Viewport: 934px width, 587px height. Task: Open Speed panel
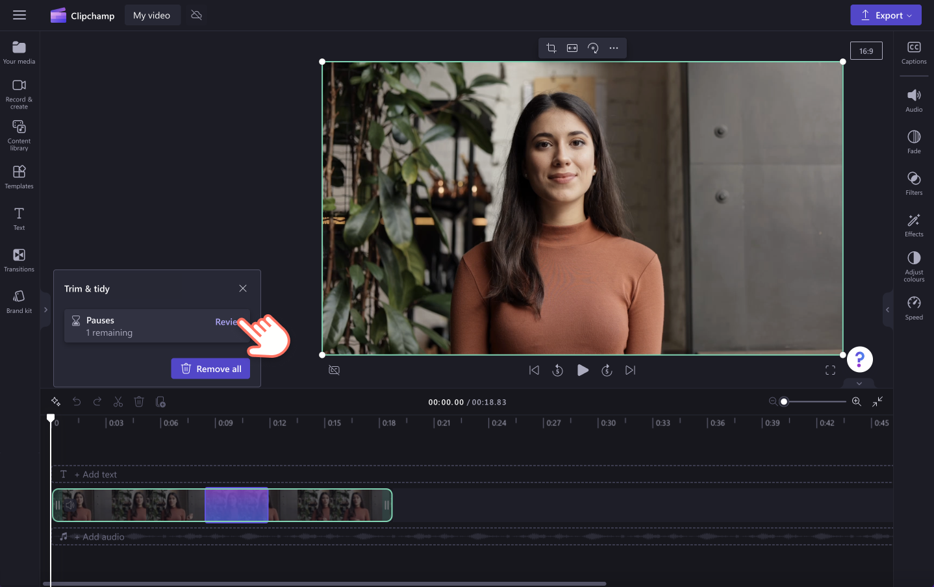pyautogui.click(x=914, y=309)
